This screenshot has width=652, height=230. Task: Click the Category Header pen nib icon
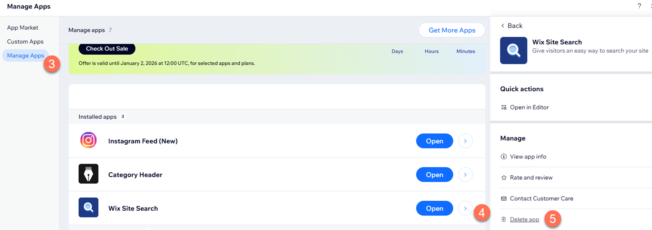[x=88, y=174]
